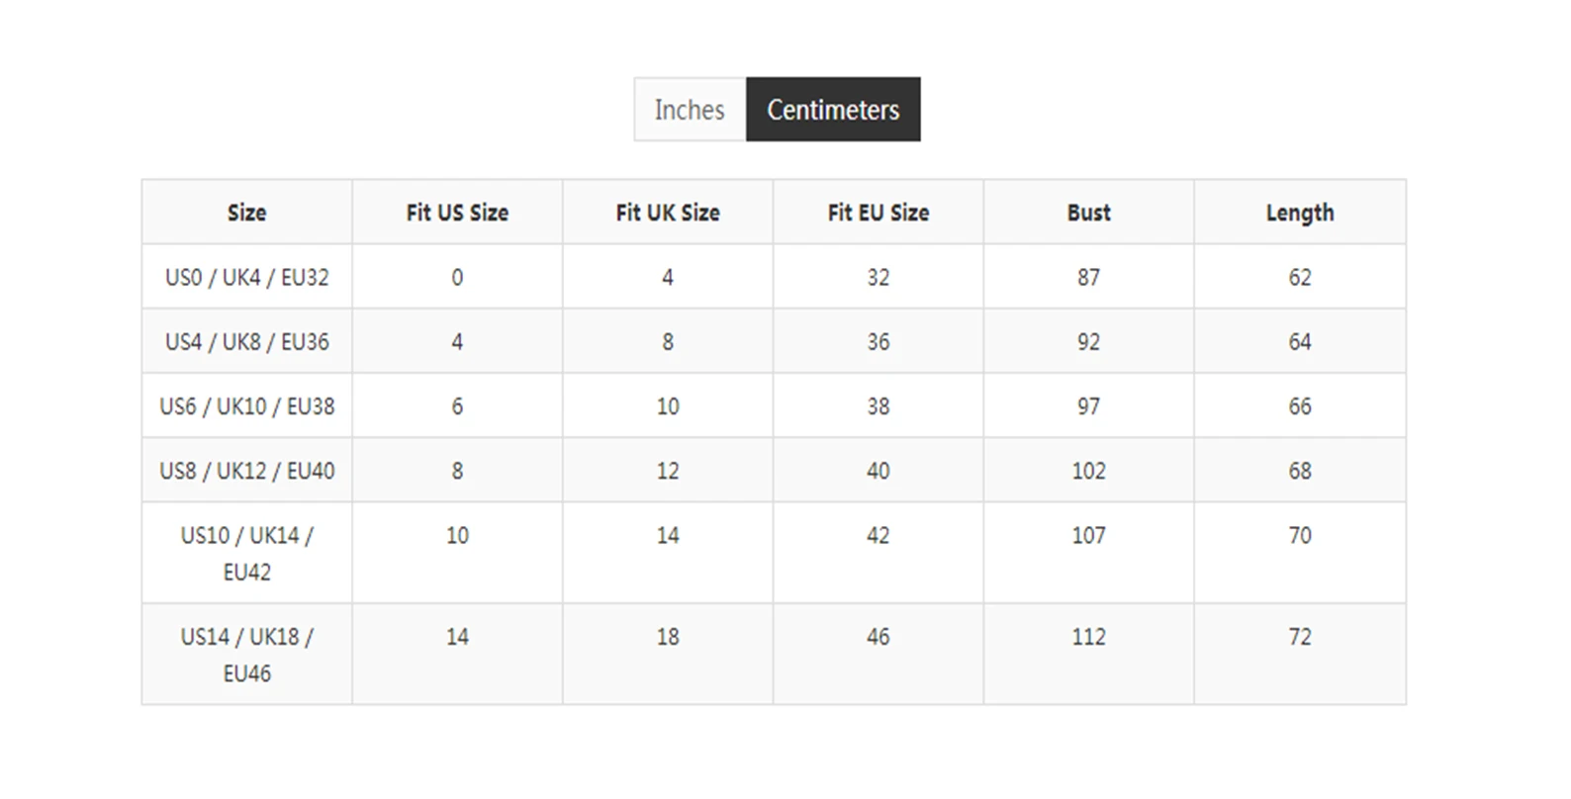The height and width of the screenshot is (799, 1571).
Task: Select the Centimeters unit tab
Action: click(833, 110)
